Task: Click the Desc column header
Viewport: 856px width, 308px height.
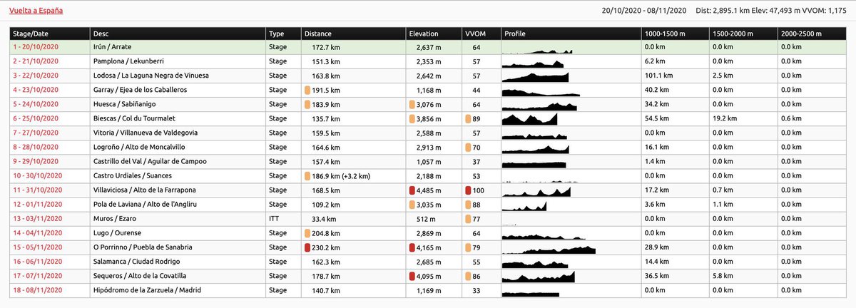Action: 178,34
